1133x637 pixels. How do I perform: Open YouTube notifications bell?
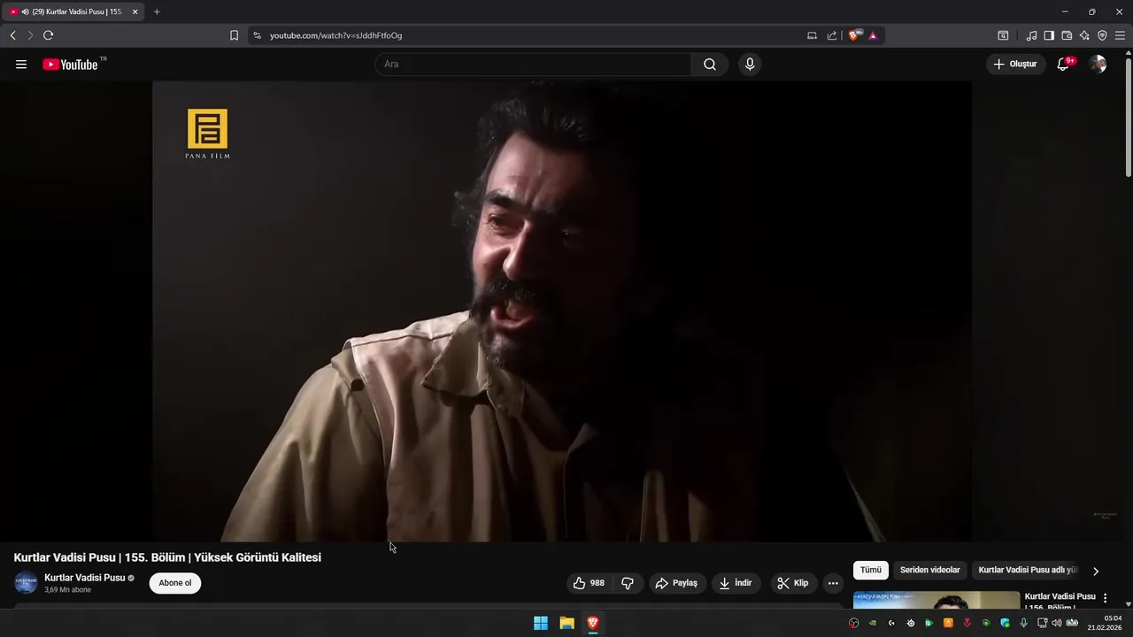pos(1064,64)
